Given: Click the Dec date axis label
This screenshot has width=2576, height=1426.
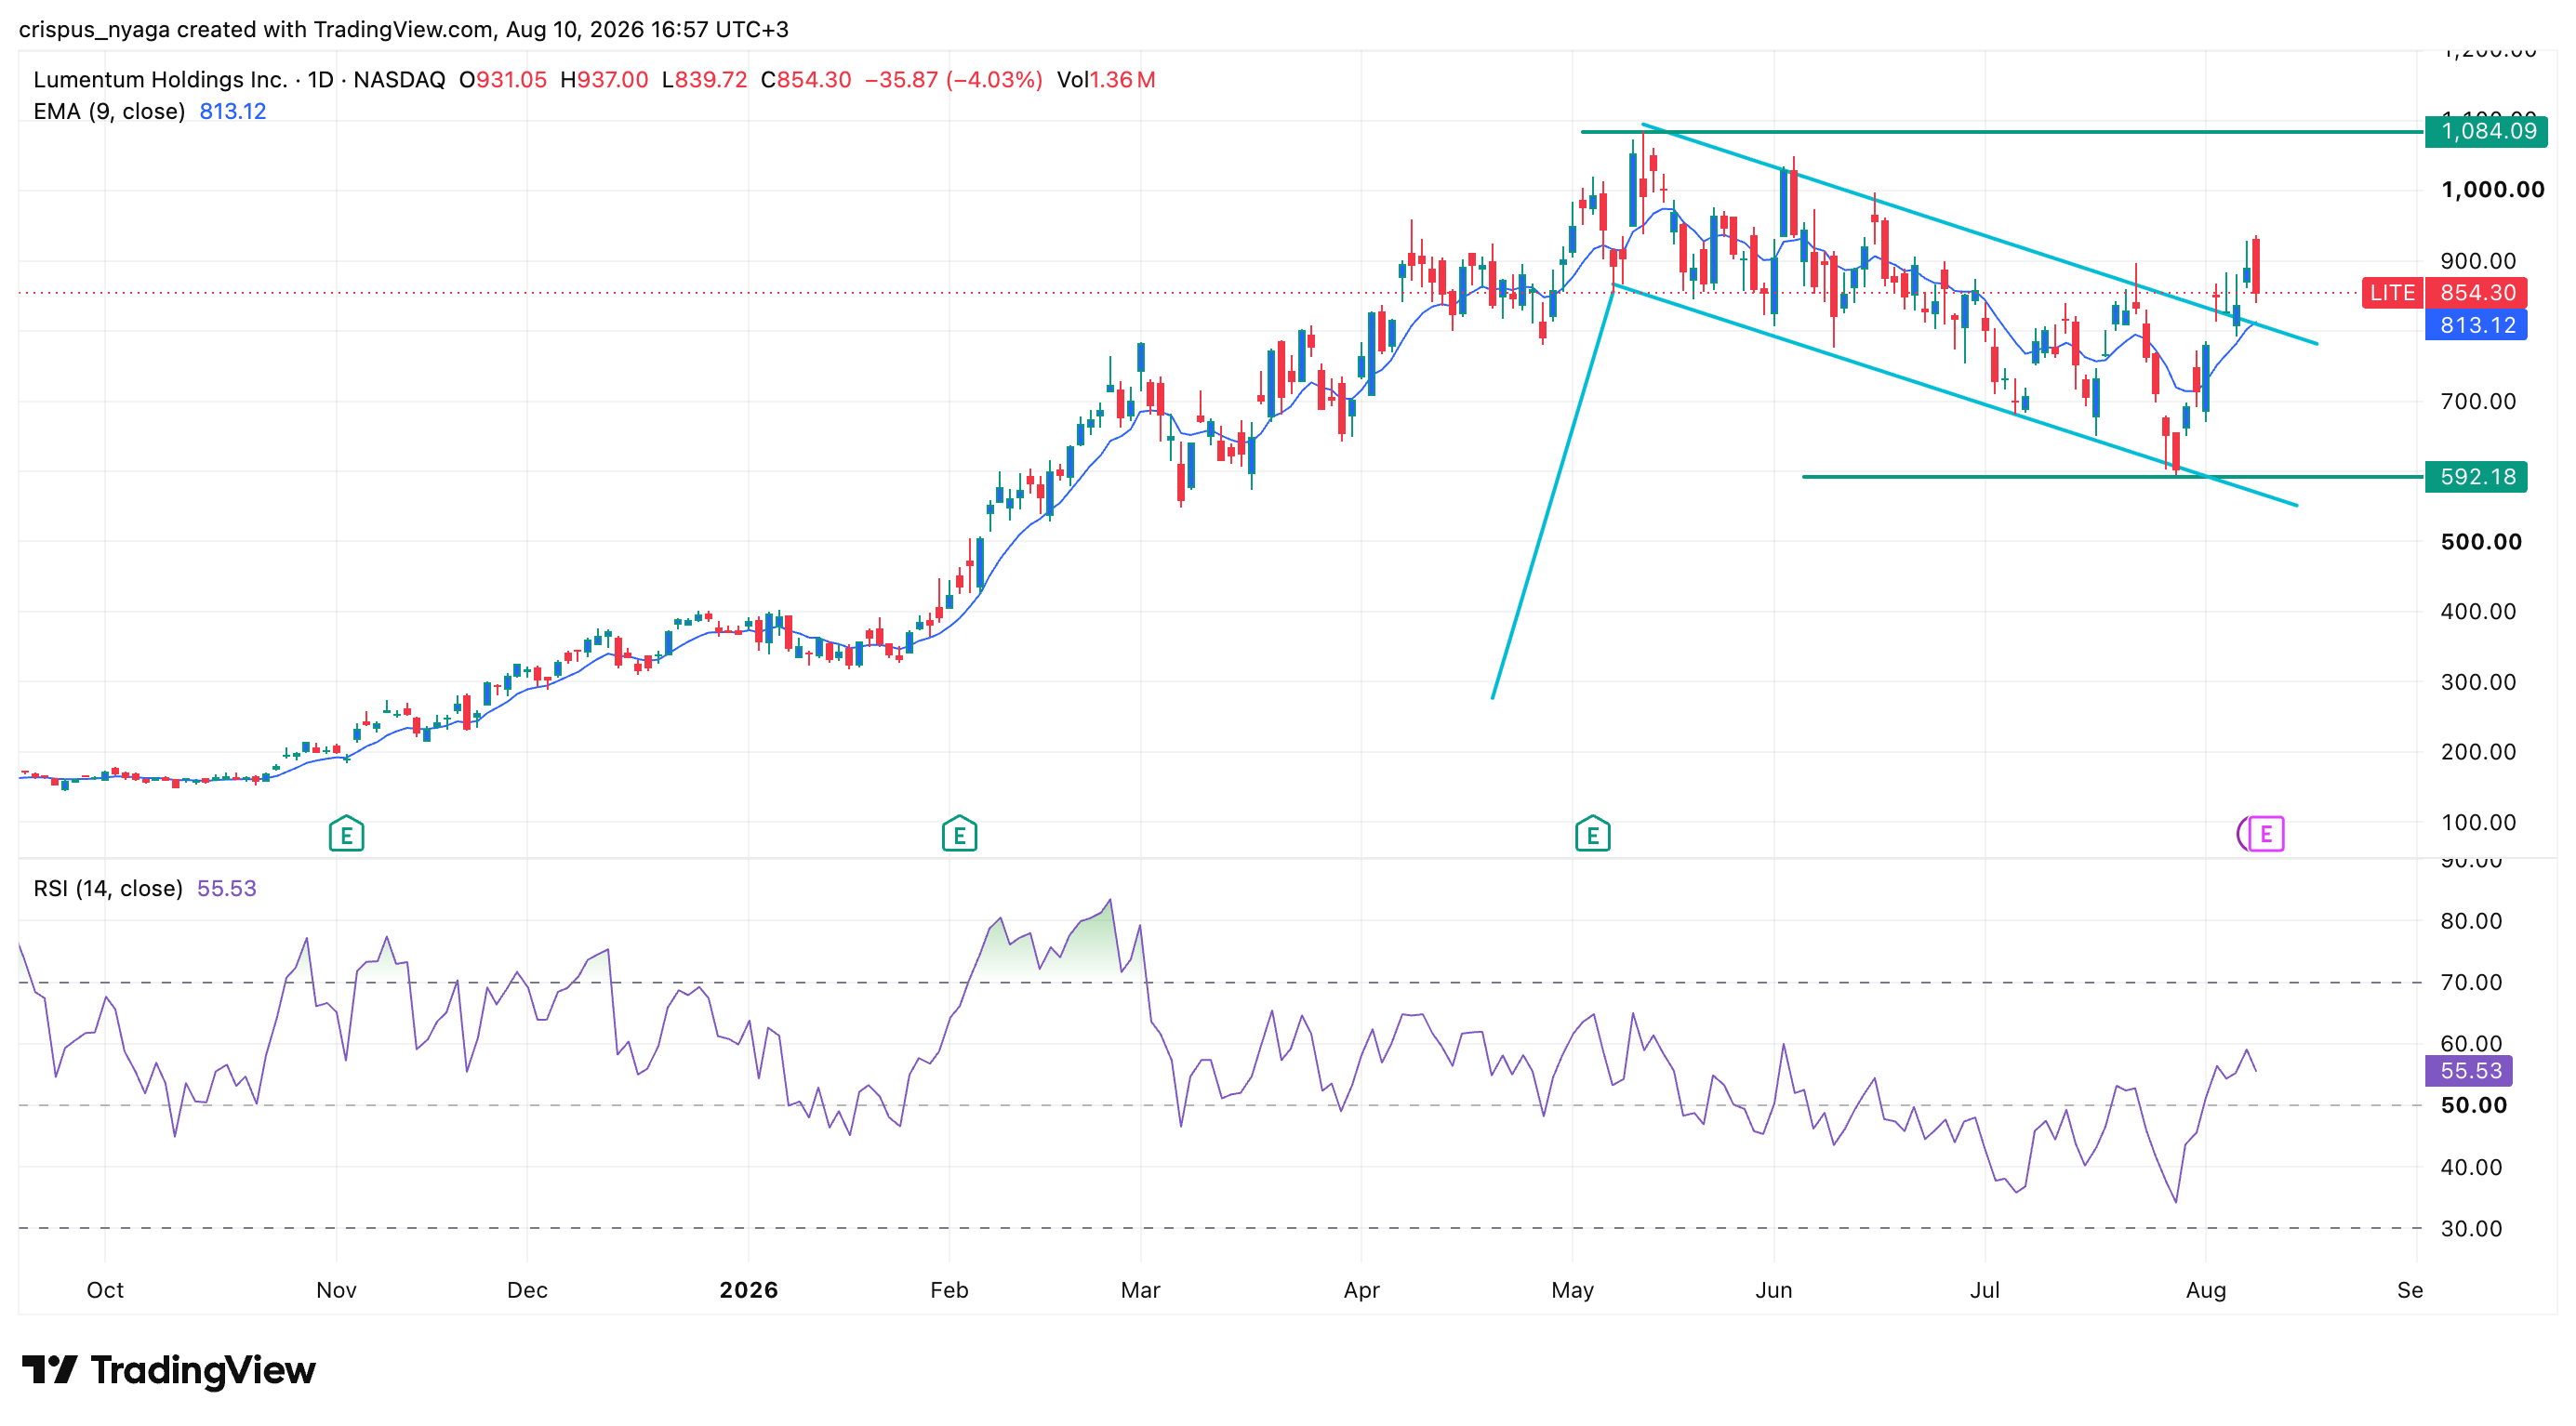Looking at the screenshot, I should click(x=527, y=1290).
